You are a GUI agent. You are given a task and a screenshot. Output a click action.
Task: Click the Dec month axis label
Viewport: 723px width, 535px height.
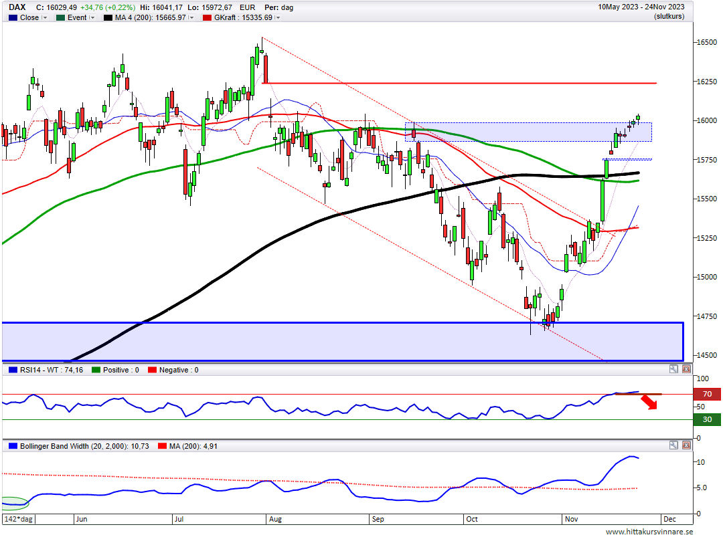coord(669,519)
